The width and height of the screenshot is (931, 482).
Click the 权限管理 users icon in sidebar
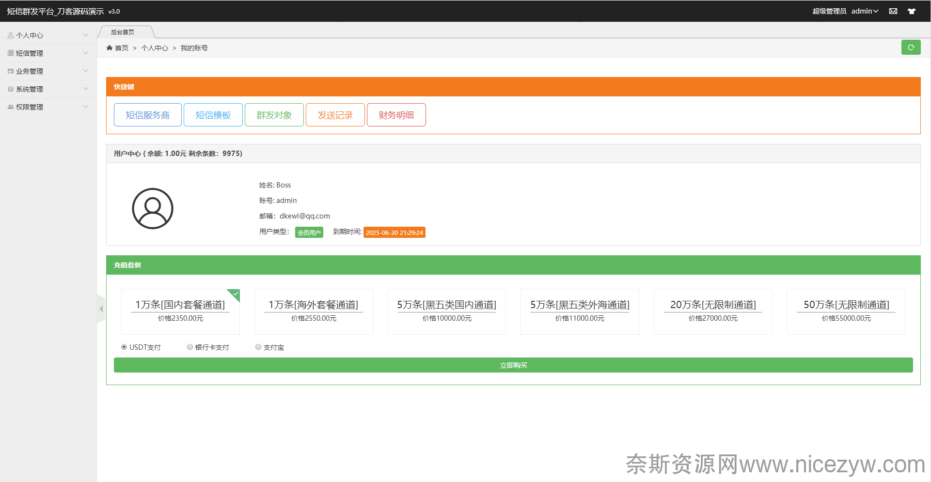pyautogui.click(x=11, y=107)
